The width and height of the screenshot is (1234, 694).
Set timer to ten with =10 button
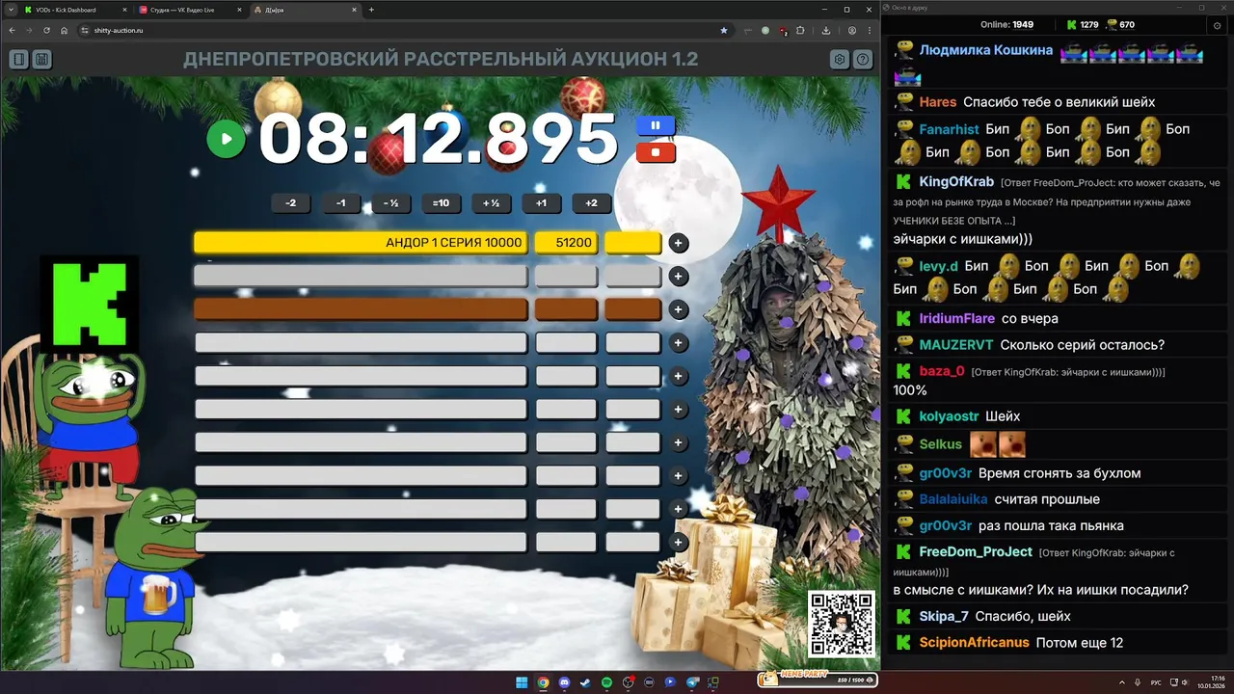[x=441, y=203]
